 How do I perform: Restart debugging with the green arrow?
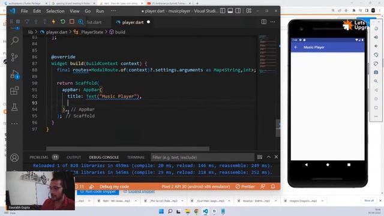point(62,22)
